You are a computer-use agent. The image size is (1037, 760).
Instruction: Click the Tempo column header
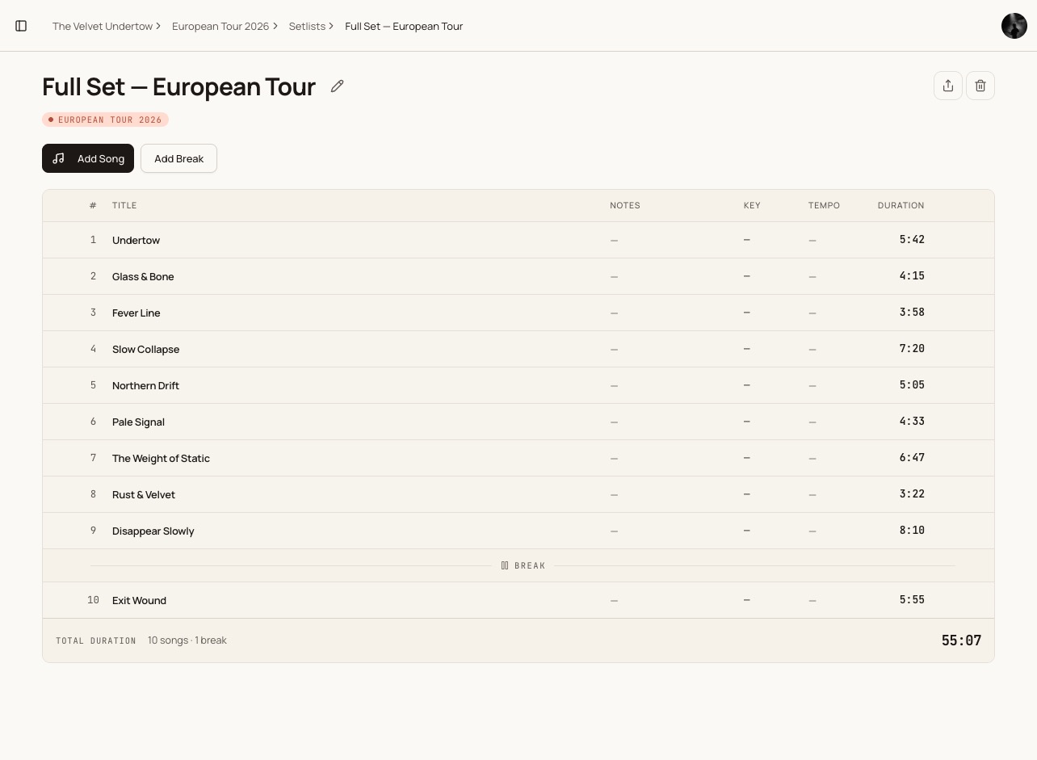(824, 205)
